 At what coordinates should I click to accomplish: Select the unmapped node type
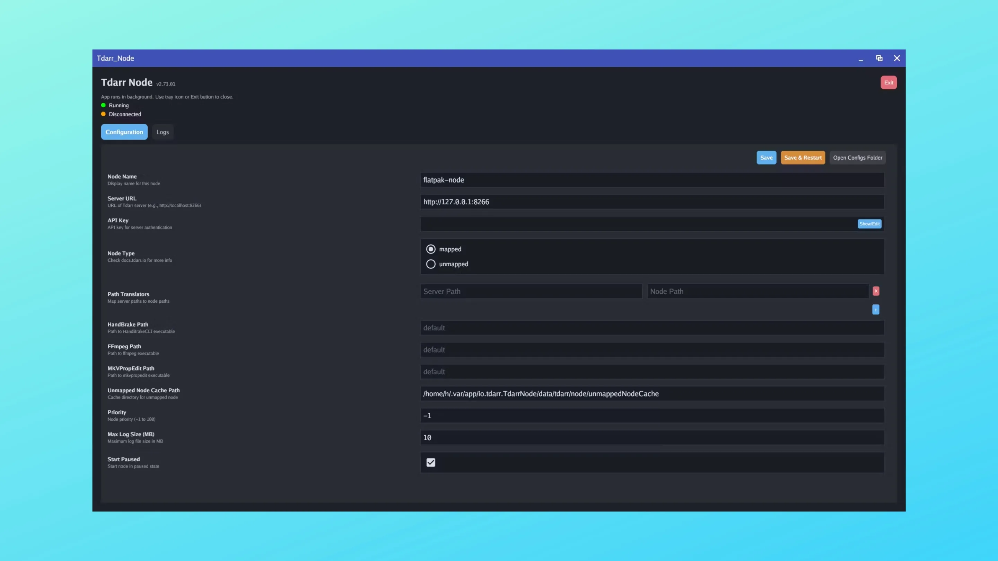tap(431, 264)
